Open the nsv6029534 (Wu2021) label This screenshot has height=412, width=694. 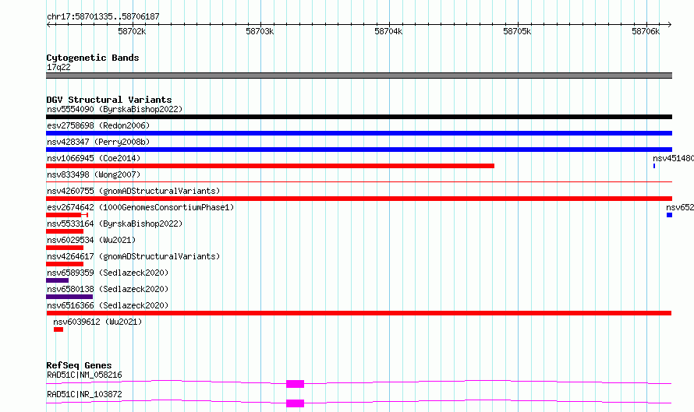click(x=91, y=240)
